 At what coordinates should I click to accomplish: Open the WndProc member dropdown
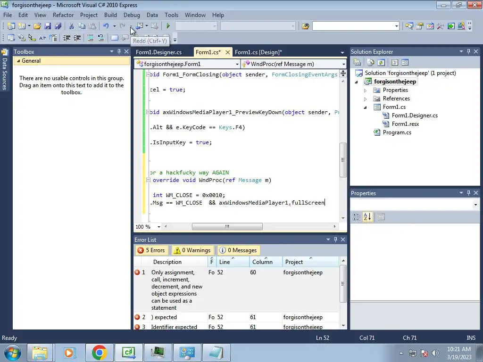click(343, 64)
